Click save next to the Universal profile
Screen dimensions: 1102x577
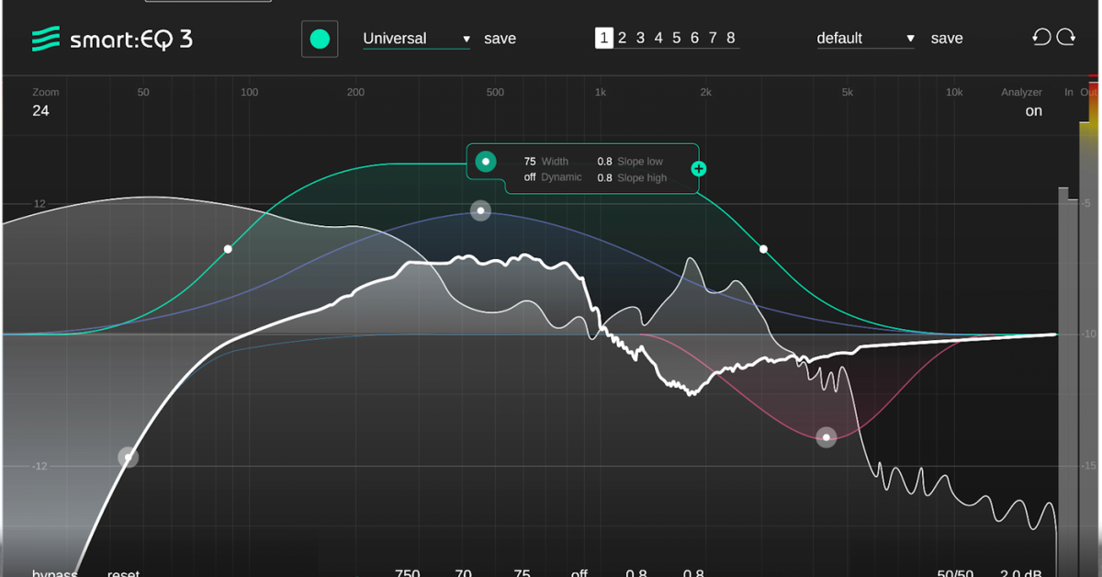tap(500, 39)
